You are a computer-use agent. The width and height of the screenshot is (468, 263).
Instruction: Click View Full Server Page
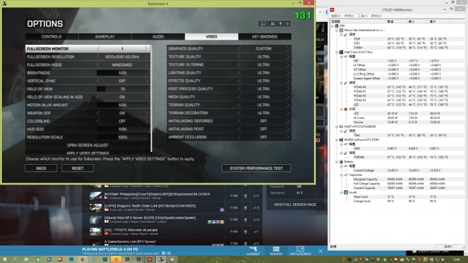click(295, 205)
